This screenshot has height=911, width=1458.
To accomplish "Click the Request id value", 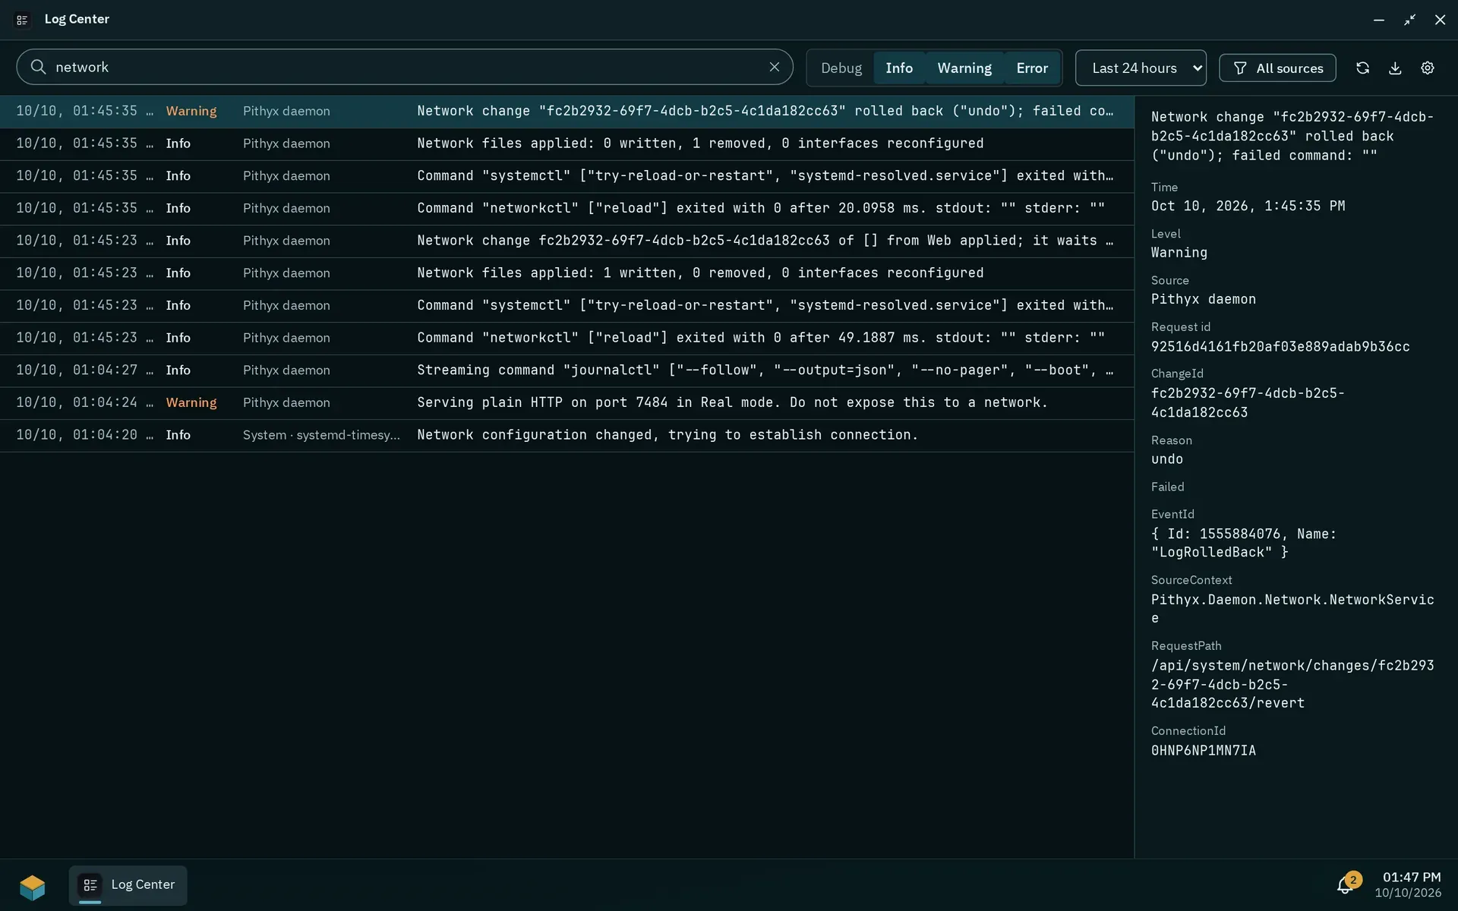I will point(1280,347).
